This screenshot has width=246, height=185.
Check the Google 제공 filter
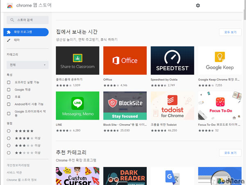[9, 90]
